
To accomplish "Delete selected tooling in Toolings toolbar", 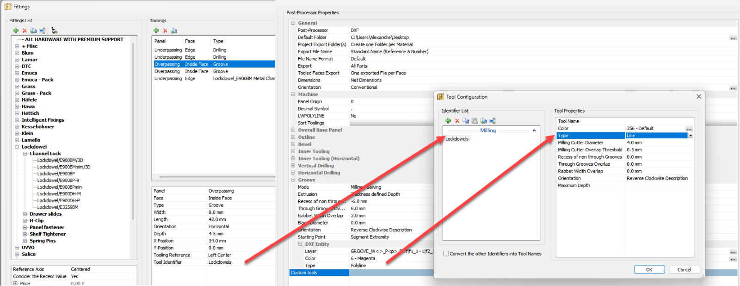I will tap(165, 31).
